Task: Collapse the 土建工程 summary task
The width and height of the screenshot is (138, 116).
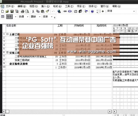Action: click(x=7, y=34)
